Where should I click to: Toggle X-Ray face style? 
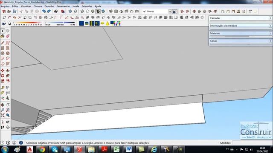(70, 11)
